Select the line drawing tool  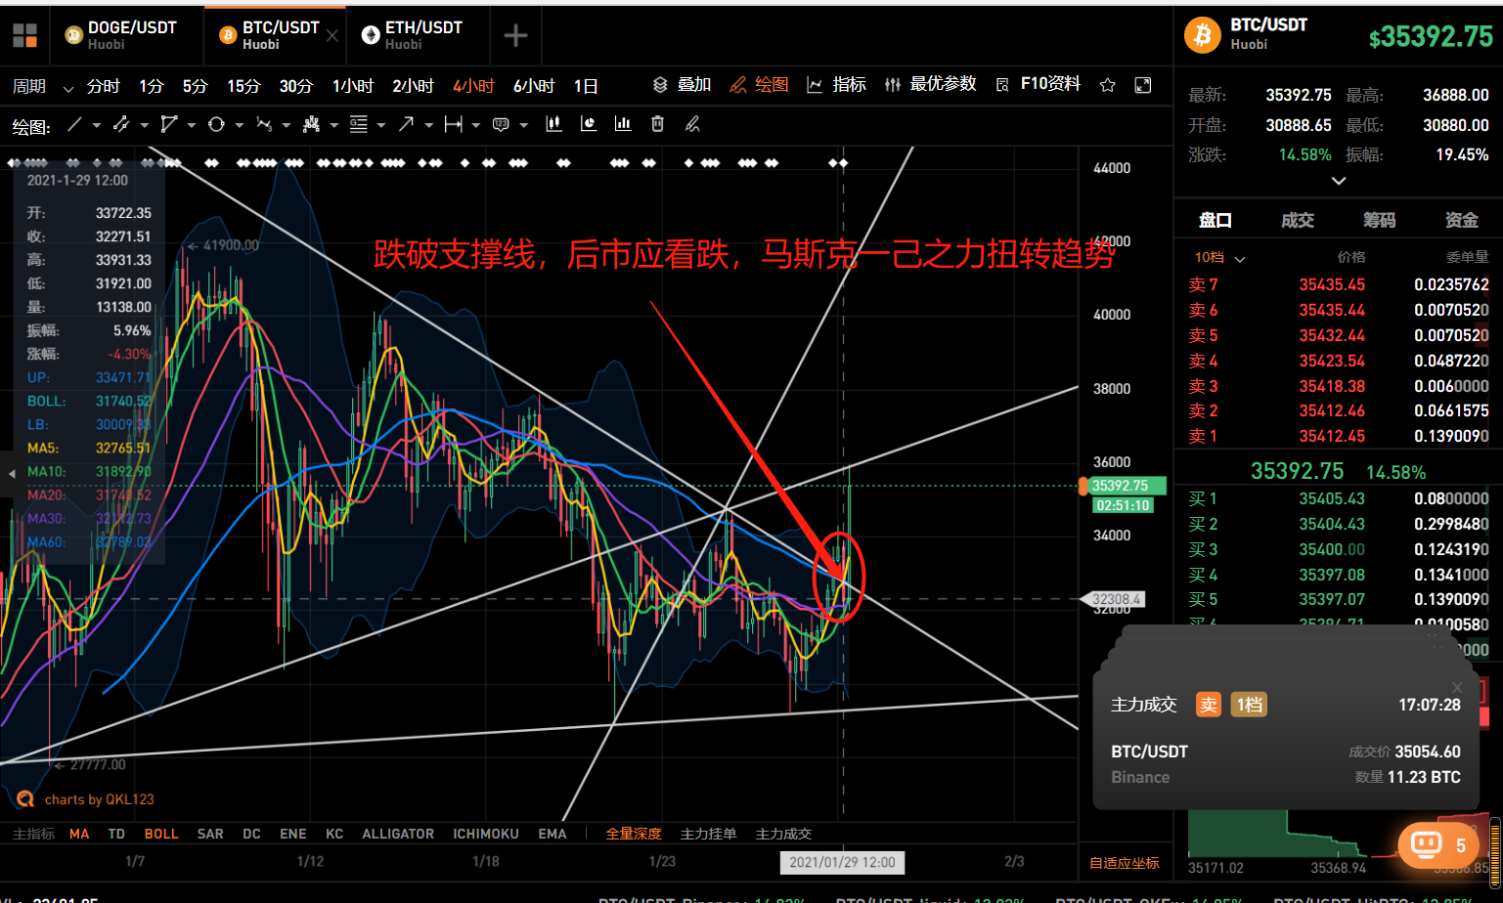74,125
